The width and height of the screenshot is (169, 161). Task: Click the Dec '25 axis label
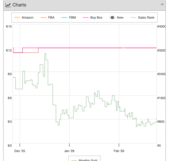point(20,151)
